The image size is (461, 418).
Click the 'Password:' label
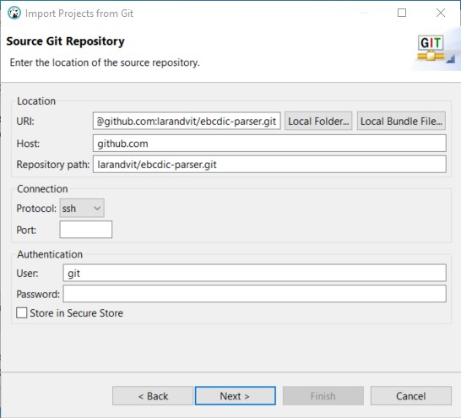tap(38, 294)
